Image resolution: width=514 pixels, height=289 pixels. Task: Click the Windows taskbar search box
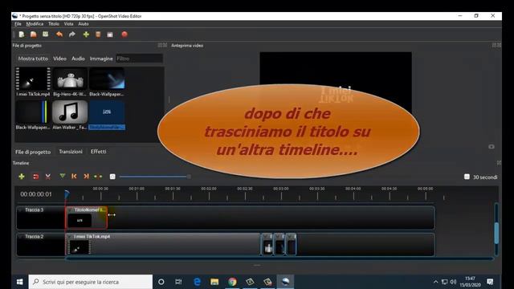(x=91, y=282)
